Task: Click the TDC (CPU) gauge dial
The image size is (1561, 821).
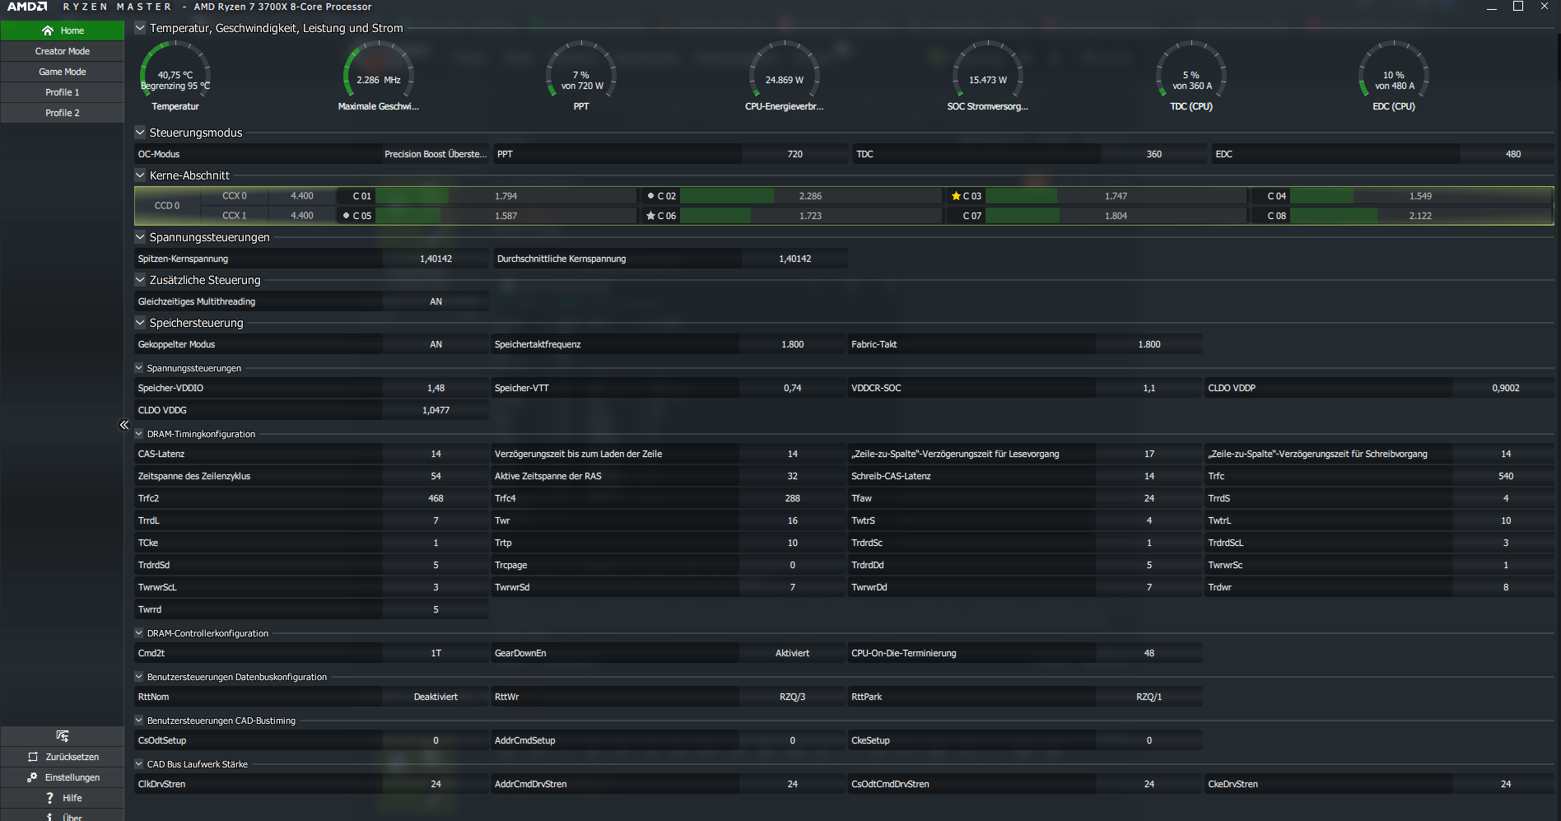Action: click(1191, 69)
